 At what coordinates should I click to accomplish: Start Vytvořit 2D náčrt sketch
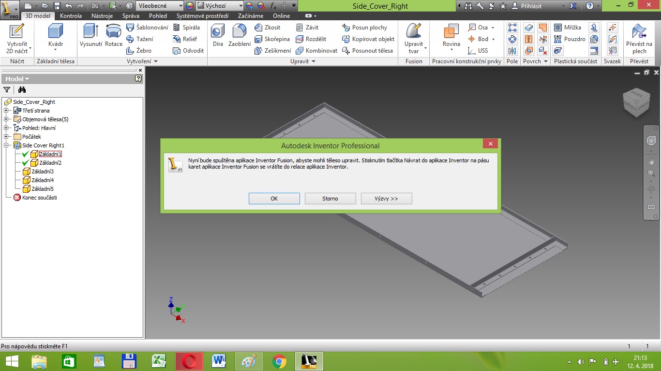17,39
